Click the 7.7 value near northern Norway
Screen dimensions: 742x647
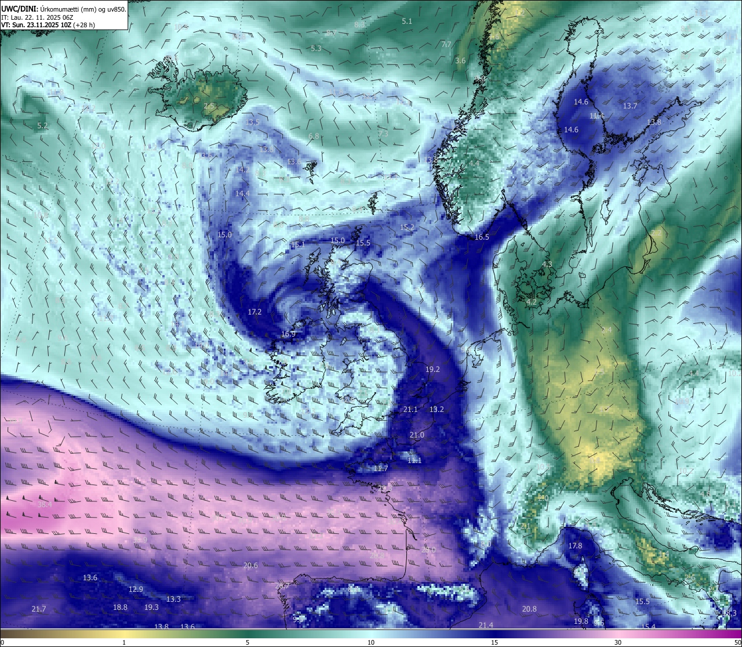[446, 44]
